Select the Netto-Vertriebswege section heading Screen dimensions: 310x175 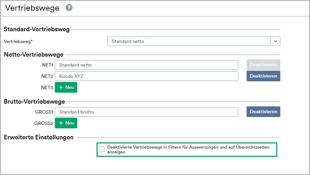click(x=33, y=55)
